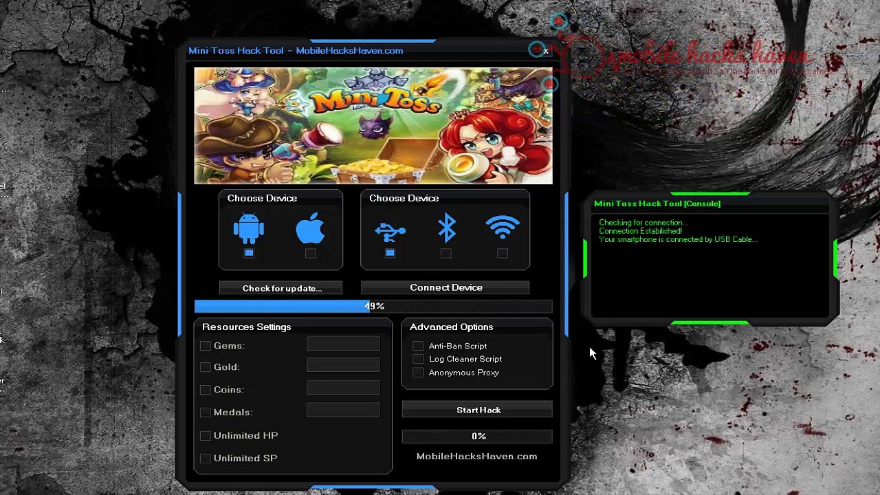Click the 'connected by USB Cable' console line
880x495 pixels.
[678, 239]
